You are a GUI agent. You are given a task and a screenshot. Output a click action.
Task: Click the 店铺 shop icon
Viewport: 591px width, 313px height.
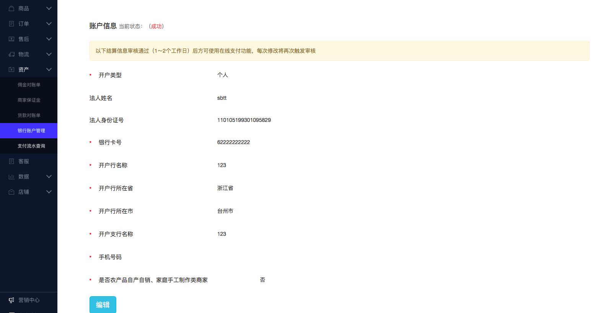[x=11, y=191]
